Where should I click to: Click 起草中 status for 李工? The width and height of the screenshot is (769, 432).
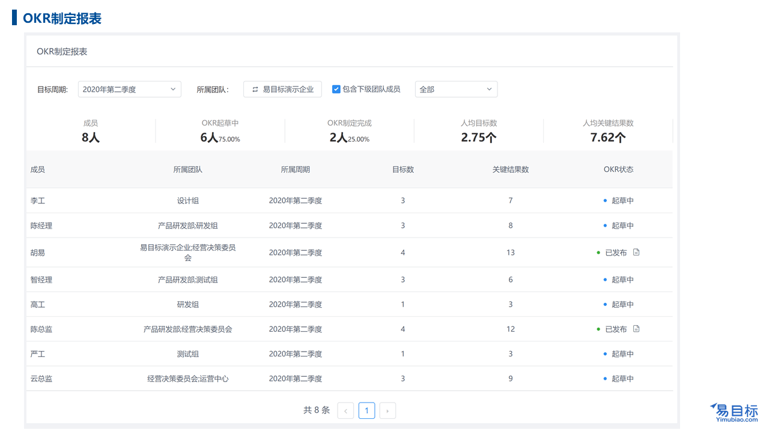622,201
